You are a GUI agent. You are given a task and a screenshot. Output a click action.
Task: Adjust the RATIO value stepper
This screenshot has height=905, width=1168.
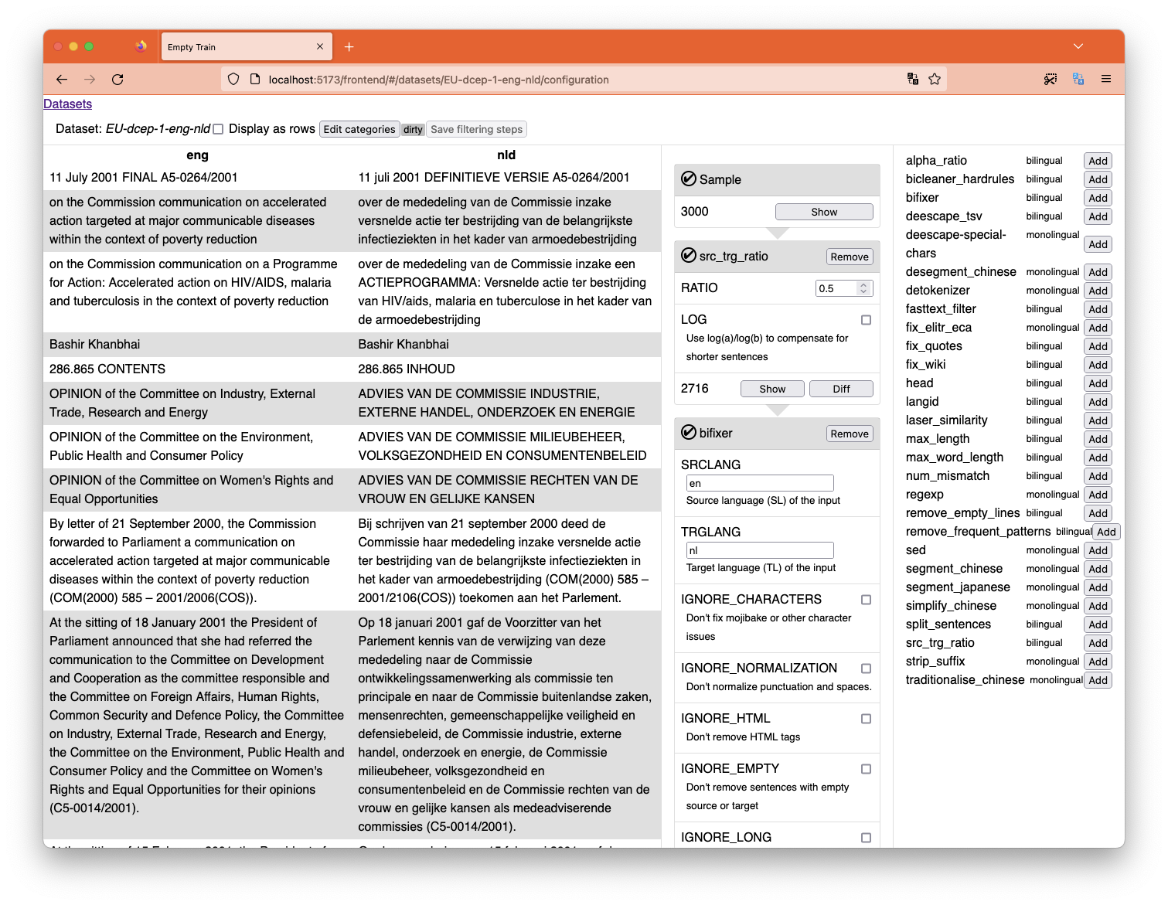(863, 288)
